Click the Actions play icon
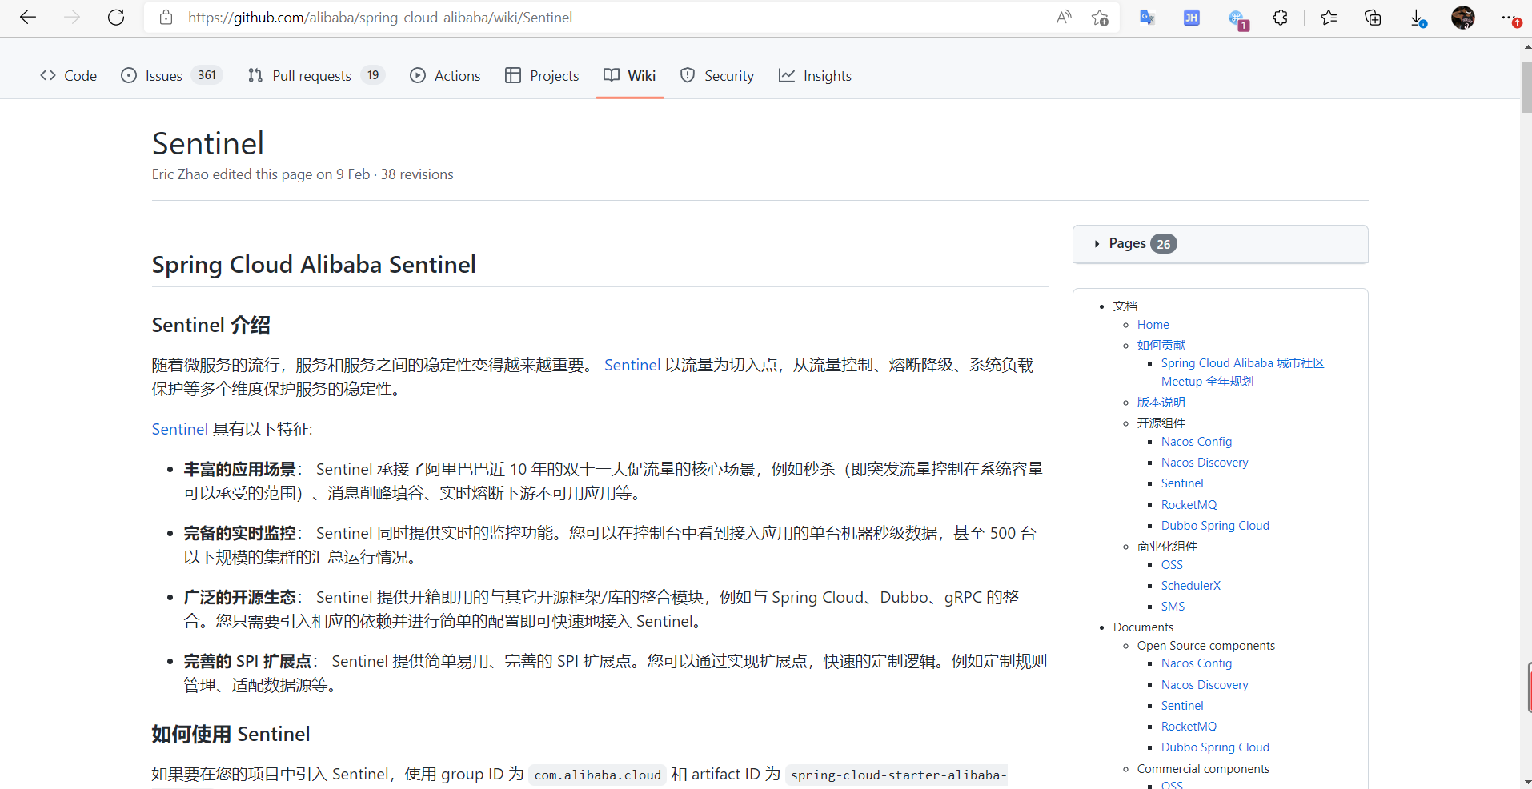The height and width of the screenshot is (789, 1532). [x=418, y=75]
